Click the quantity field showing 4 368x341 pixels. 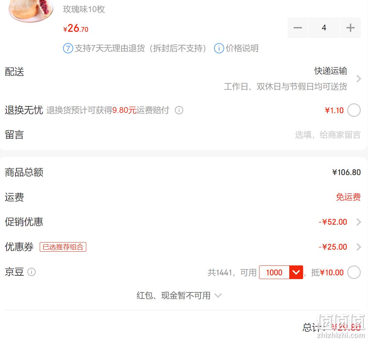[x=324, y=28]
